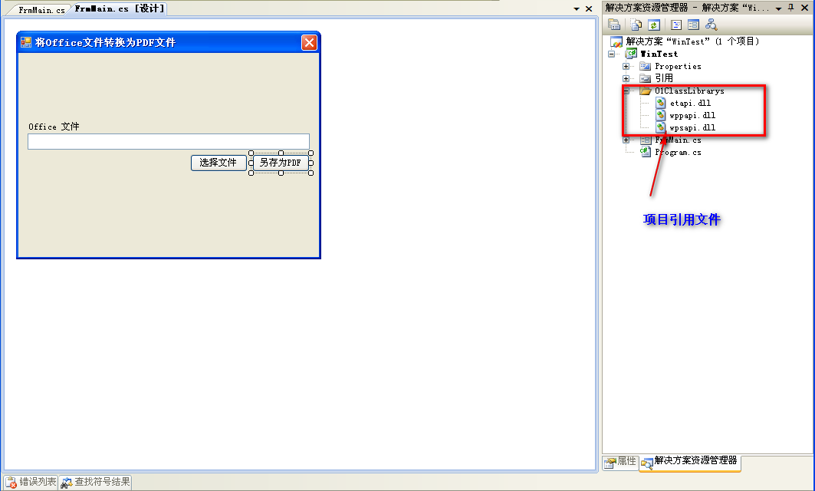Click the 选择文件 button on the form

tap(219, 163)
